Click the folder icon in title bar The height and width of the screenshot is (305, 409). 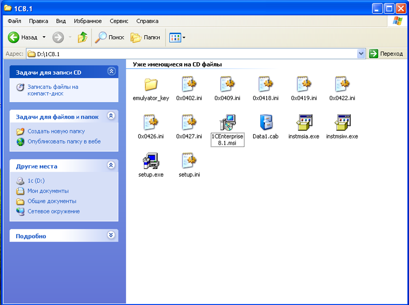point(8,8)
